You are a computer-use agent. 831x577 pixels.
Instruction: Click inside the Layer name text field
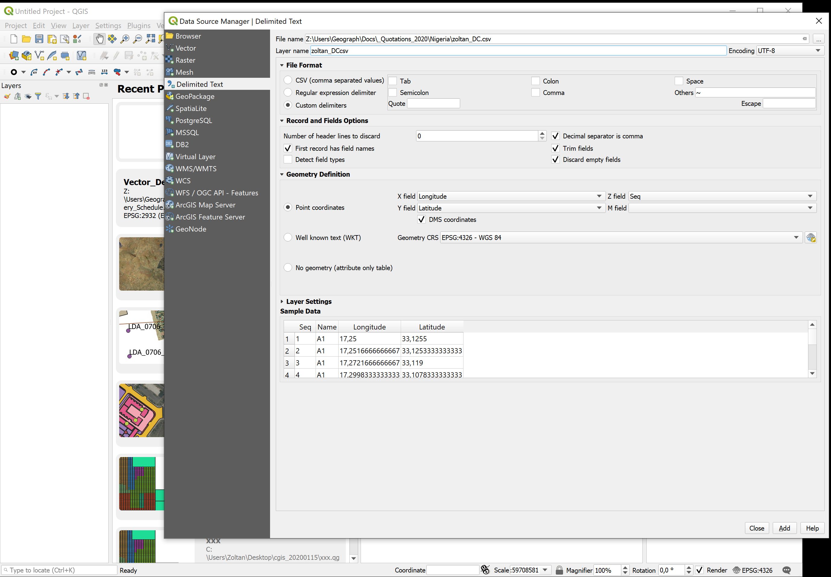coord(507,51)
